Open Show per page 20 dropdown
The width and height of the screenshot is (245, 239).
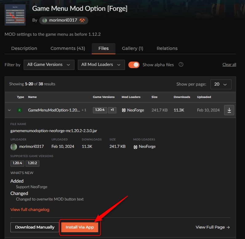coord(221,84)
